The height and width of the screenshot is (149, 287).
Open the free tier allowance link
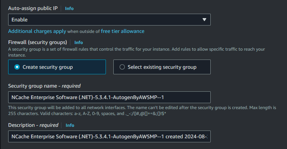click(x=123, y=31)
